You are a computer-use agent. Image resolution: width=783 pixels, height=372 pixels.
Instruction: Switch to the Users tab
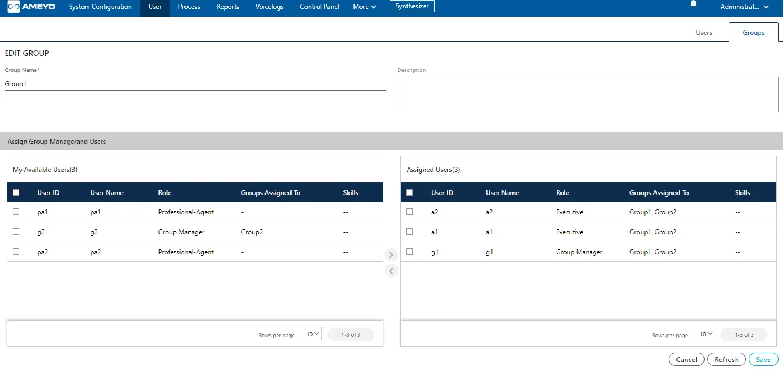[x=704, y=33]
